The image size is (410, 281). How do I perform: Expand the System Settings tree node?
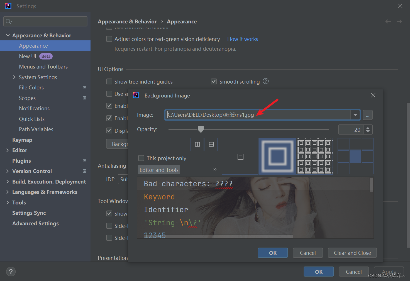click(x=14, y=77)
